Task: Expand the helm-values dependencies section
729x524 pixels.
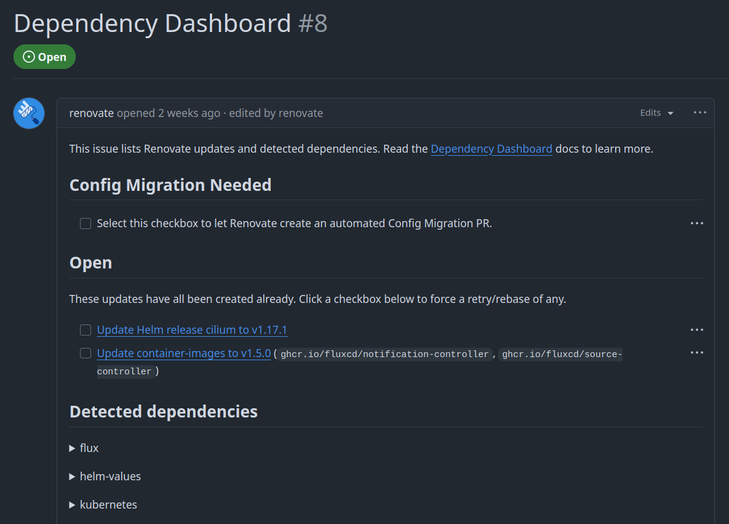Action: click(x=105, y=477)
